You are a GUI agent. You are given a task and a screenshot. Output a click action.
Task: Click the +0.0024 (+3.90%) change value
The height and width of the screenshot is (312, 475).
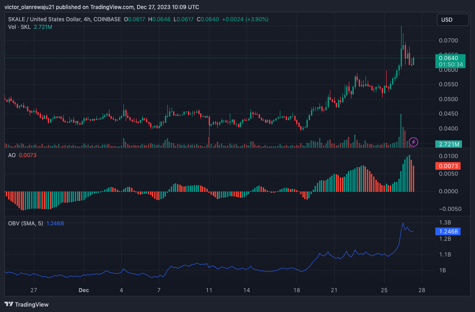(245, 19)
